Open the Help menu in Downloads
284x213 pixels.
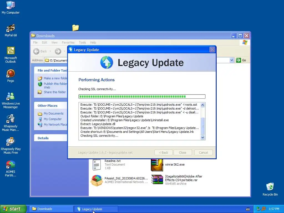point(93,42)
